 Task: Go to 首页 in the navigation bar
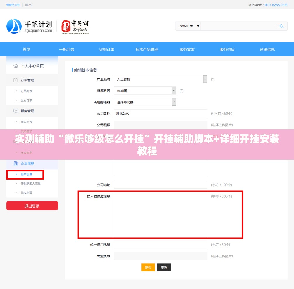pos(26,49)
